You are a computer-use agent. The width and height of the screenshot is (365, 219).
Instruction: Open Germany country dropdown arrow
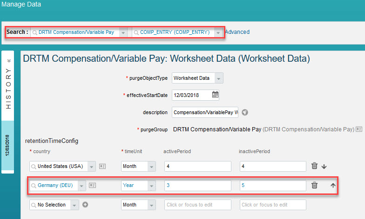[x=81, y=186]
